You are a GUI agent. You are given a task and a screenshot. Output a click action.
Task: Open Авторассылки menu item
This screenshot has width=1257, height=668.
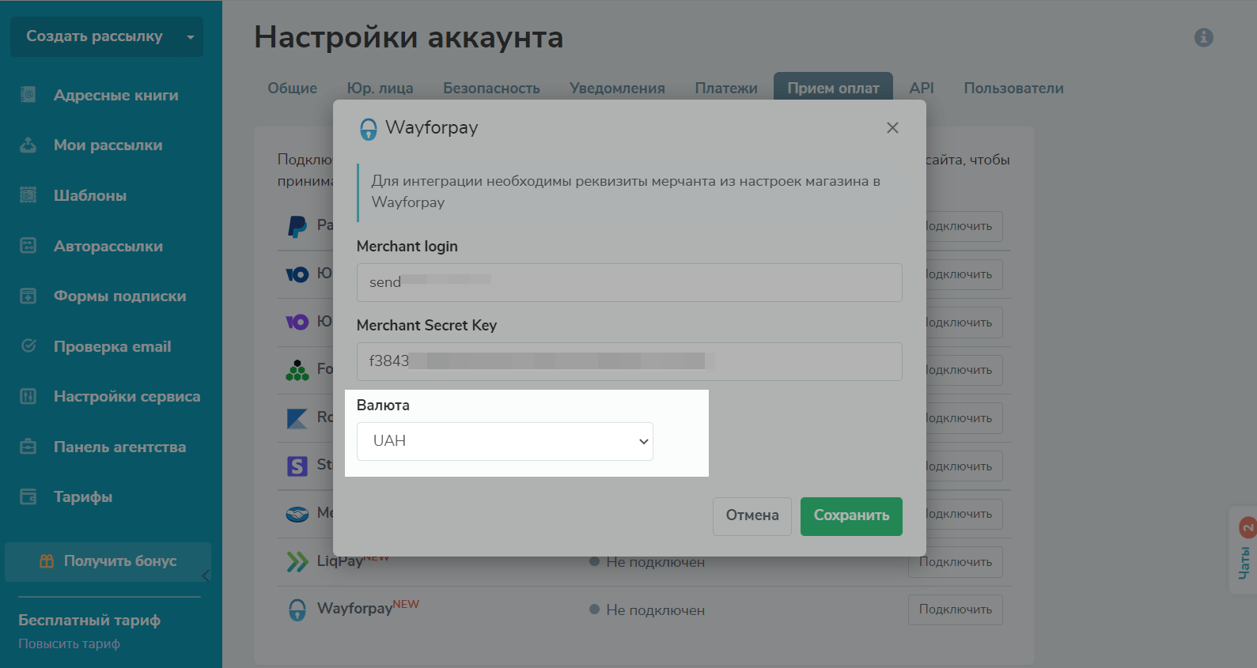pos(108,247)
